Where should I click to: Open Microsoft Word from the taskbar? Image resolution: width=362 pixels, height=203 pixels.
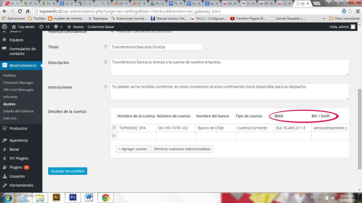click(89, 198)
